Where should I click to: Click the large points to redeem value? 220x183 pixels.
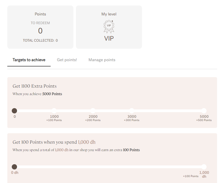[40, 31]
